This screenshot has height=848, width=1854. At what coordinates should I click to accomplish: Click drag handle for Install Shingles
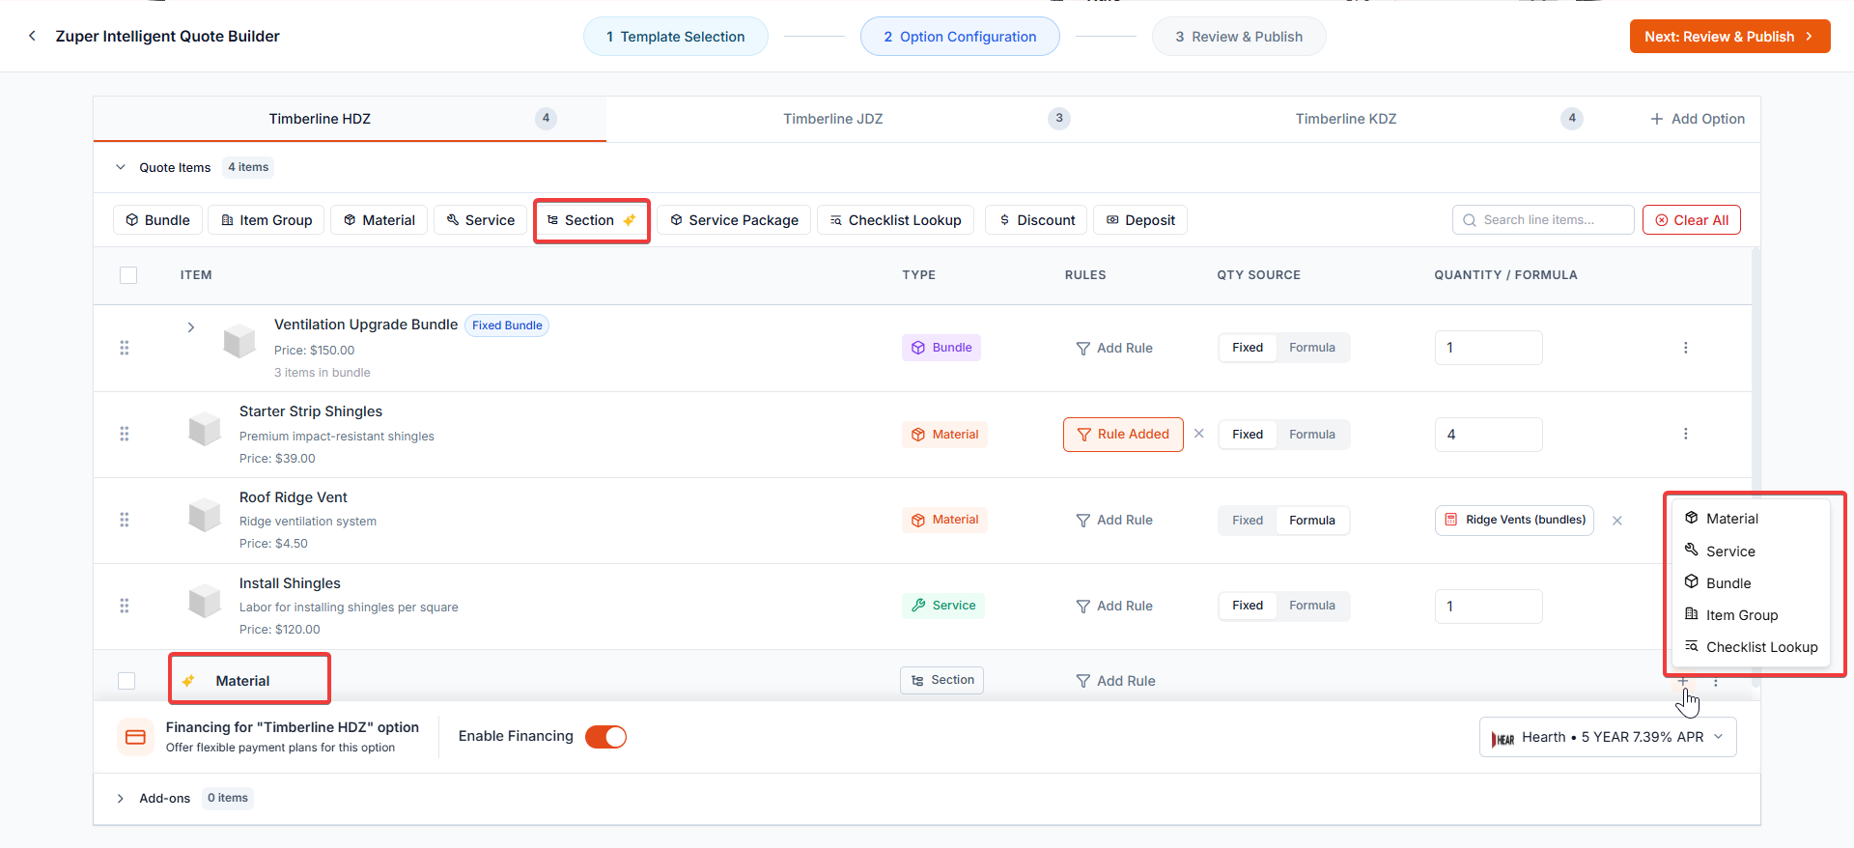click(124, 606)
